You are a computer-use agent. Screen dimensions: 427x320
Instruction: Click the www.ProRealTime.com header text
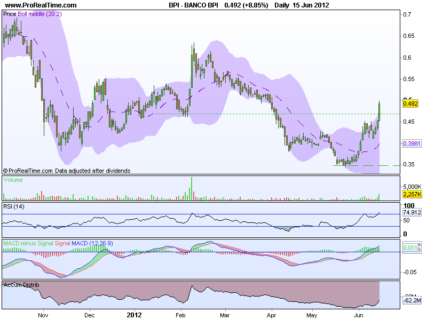[x=41, y=5]
